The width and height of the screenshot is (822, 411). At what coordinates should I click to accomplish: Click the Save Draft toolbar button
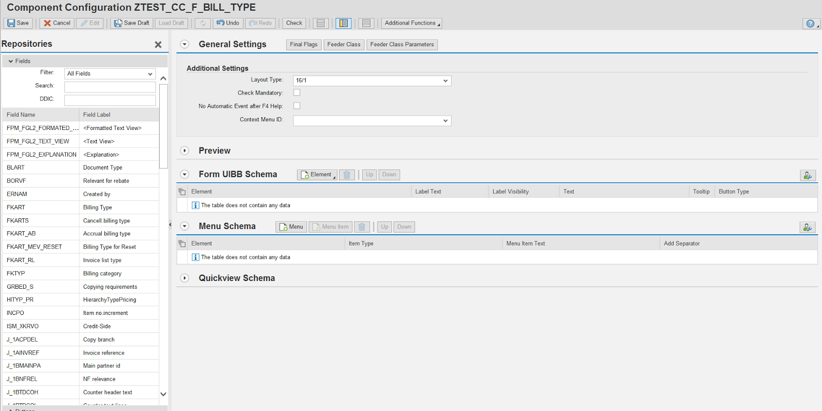tap(132, 23)
